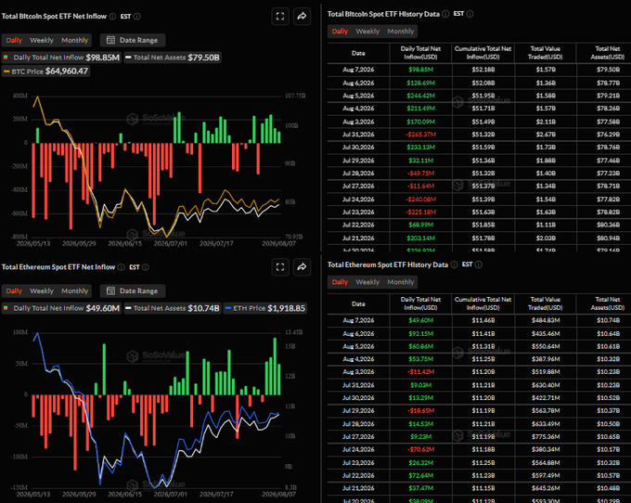The image size is (631, 503).
Task: Click EST info icon in Ethereum History Data header
Action: (479, 264)
